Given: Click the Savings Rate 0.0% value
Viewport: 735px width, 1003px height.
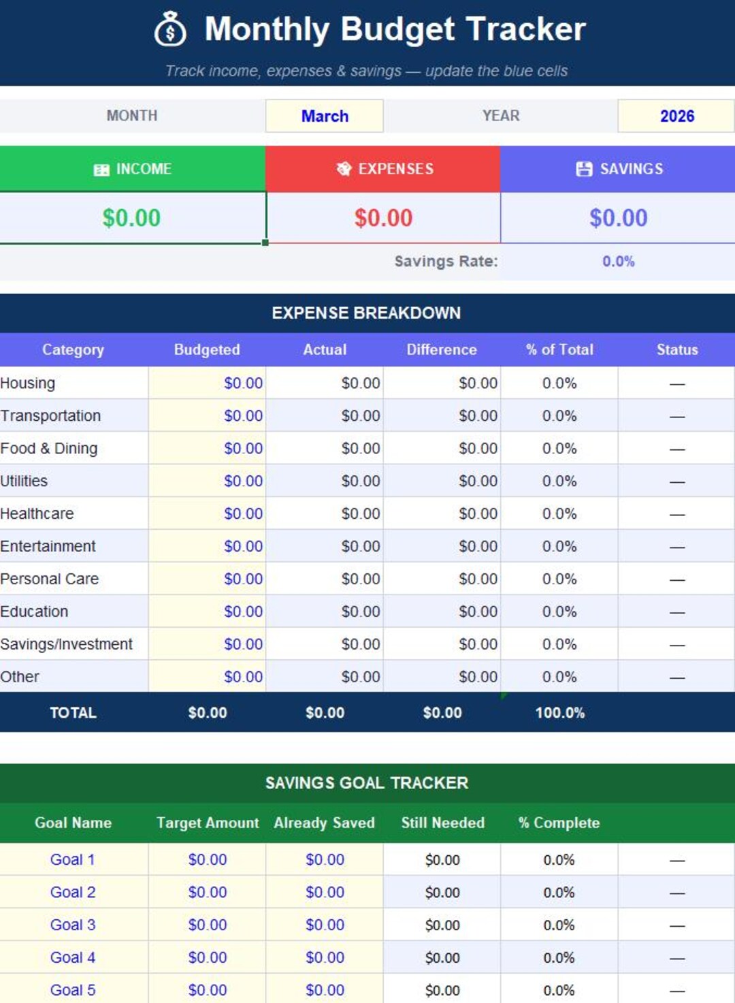Looking at the screenshot, I should coord(618,261).
